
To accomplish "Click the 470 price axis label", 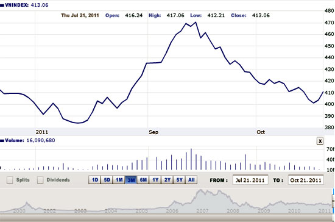I will point(330,23).
